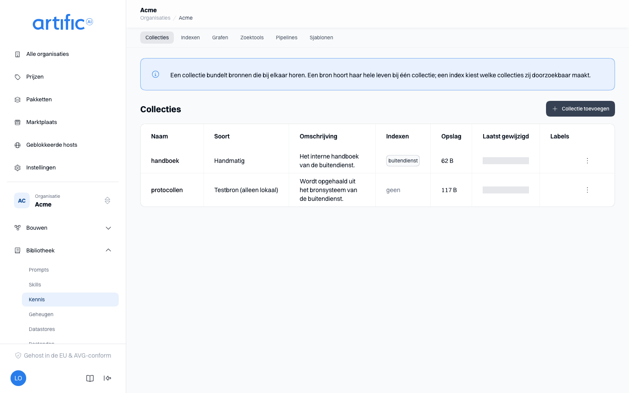629x393 pixels.
Task: Click the tag icon next to Prijzen
Action: pos(17,77)
